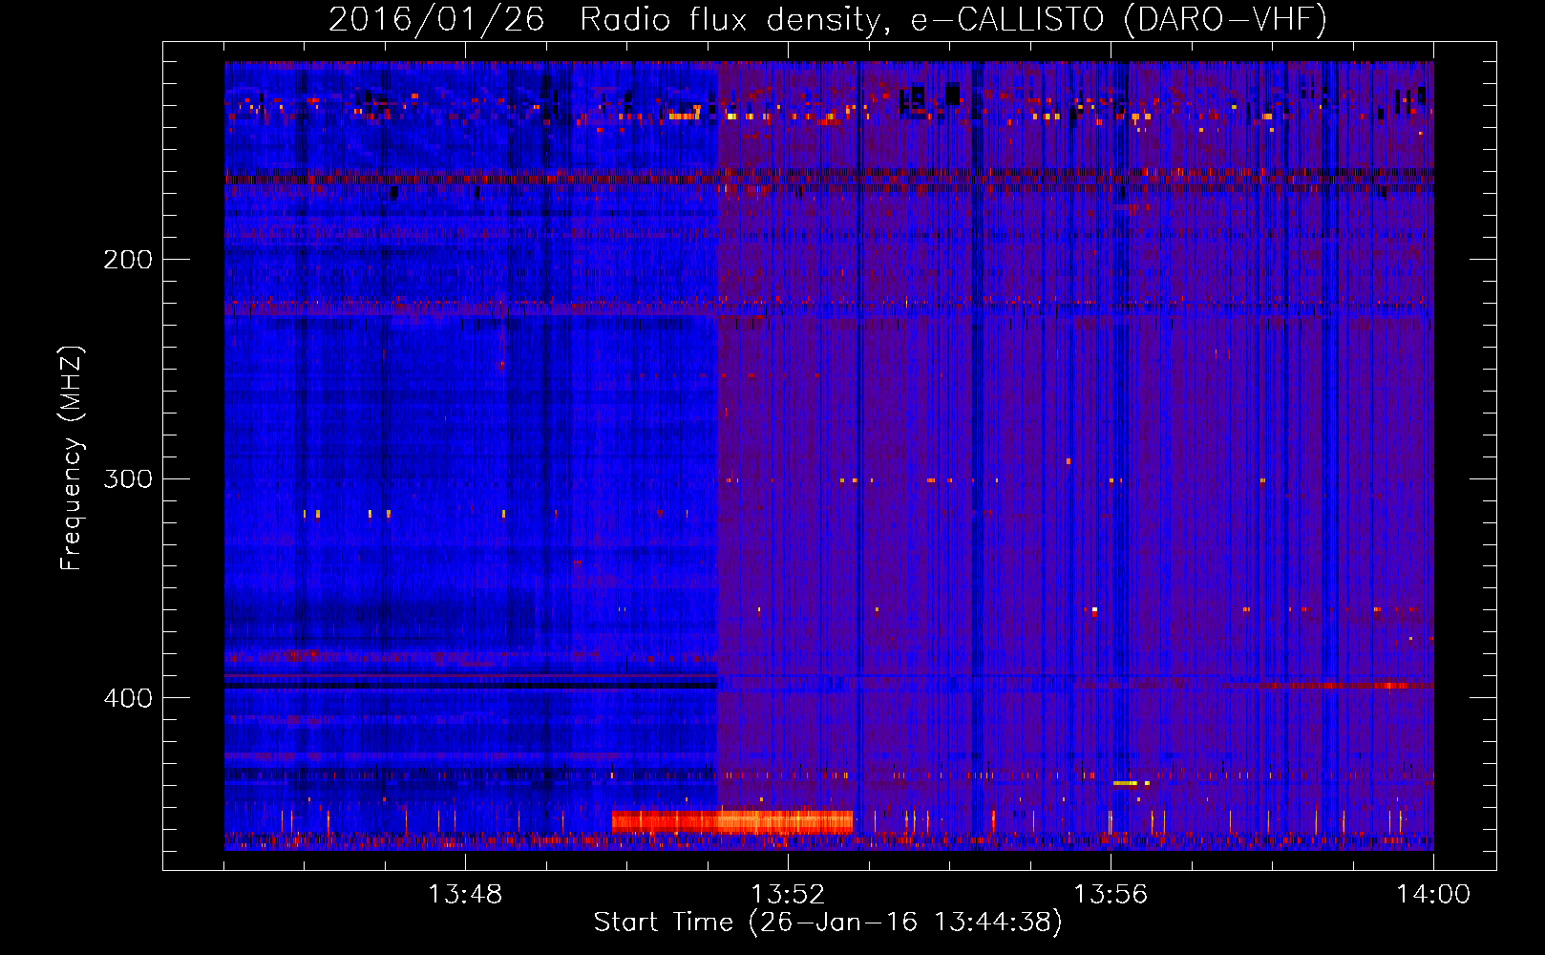Viewport: 1545px width, 955px height.
Task: Click the plot title "2016/01/26 Radio flux density, e-CALLISTO (DARO-VHF)"
Action: [828, 19]
